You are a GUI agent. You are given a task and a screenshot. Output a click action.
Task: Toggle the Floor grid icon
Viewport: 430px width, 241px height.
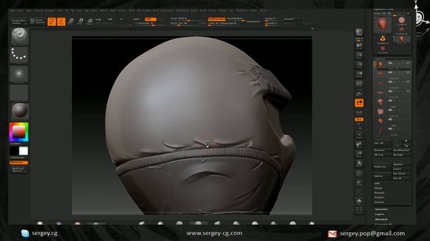pos(359,93)
